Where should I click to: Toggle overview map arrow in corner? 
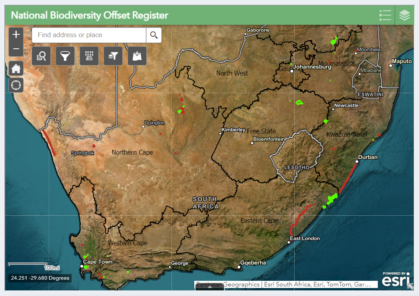tap(410, 286)
